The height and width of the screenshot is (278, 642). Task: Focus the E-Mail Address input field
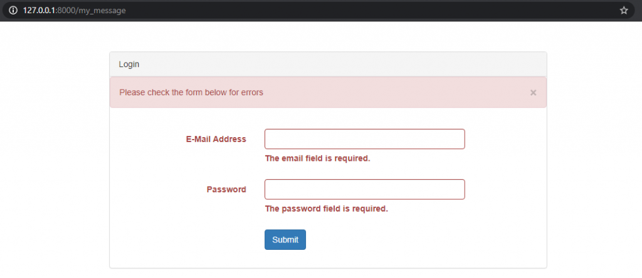364,139
